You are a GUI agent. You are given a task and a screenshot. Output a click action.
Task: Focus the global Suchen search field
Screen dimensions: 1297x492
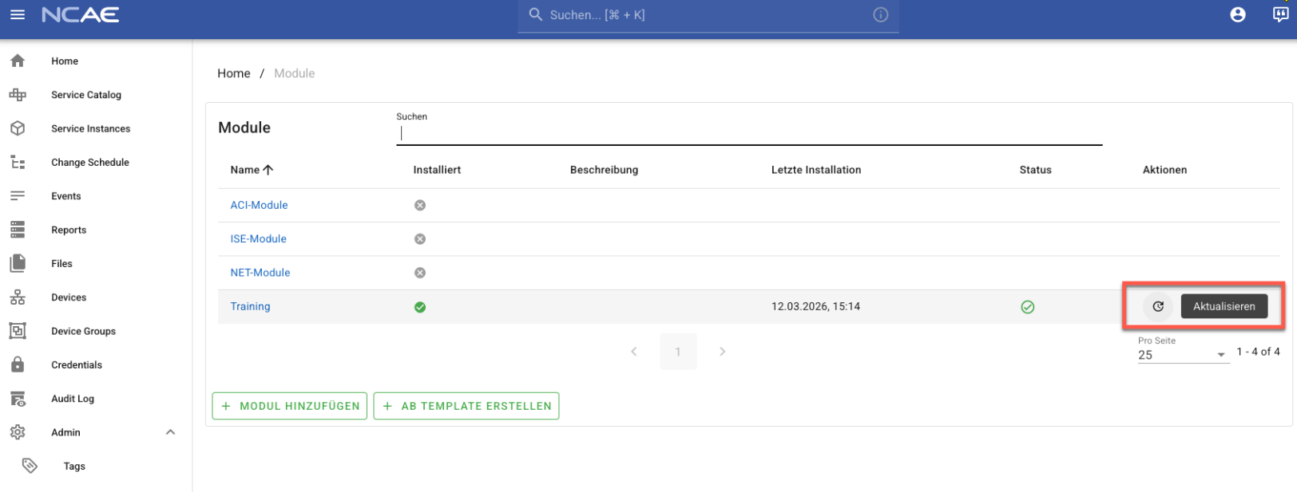(x=708, y=15)
